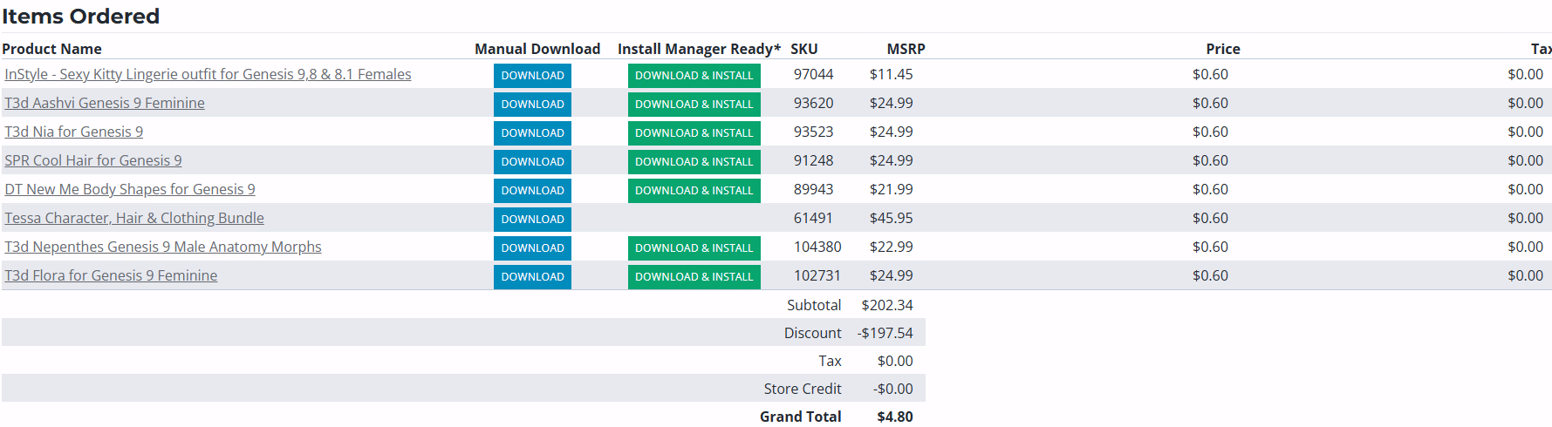
Task: Click Download & Install for DT New Me Body Shapes
Action: 694,190
